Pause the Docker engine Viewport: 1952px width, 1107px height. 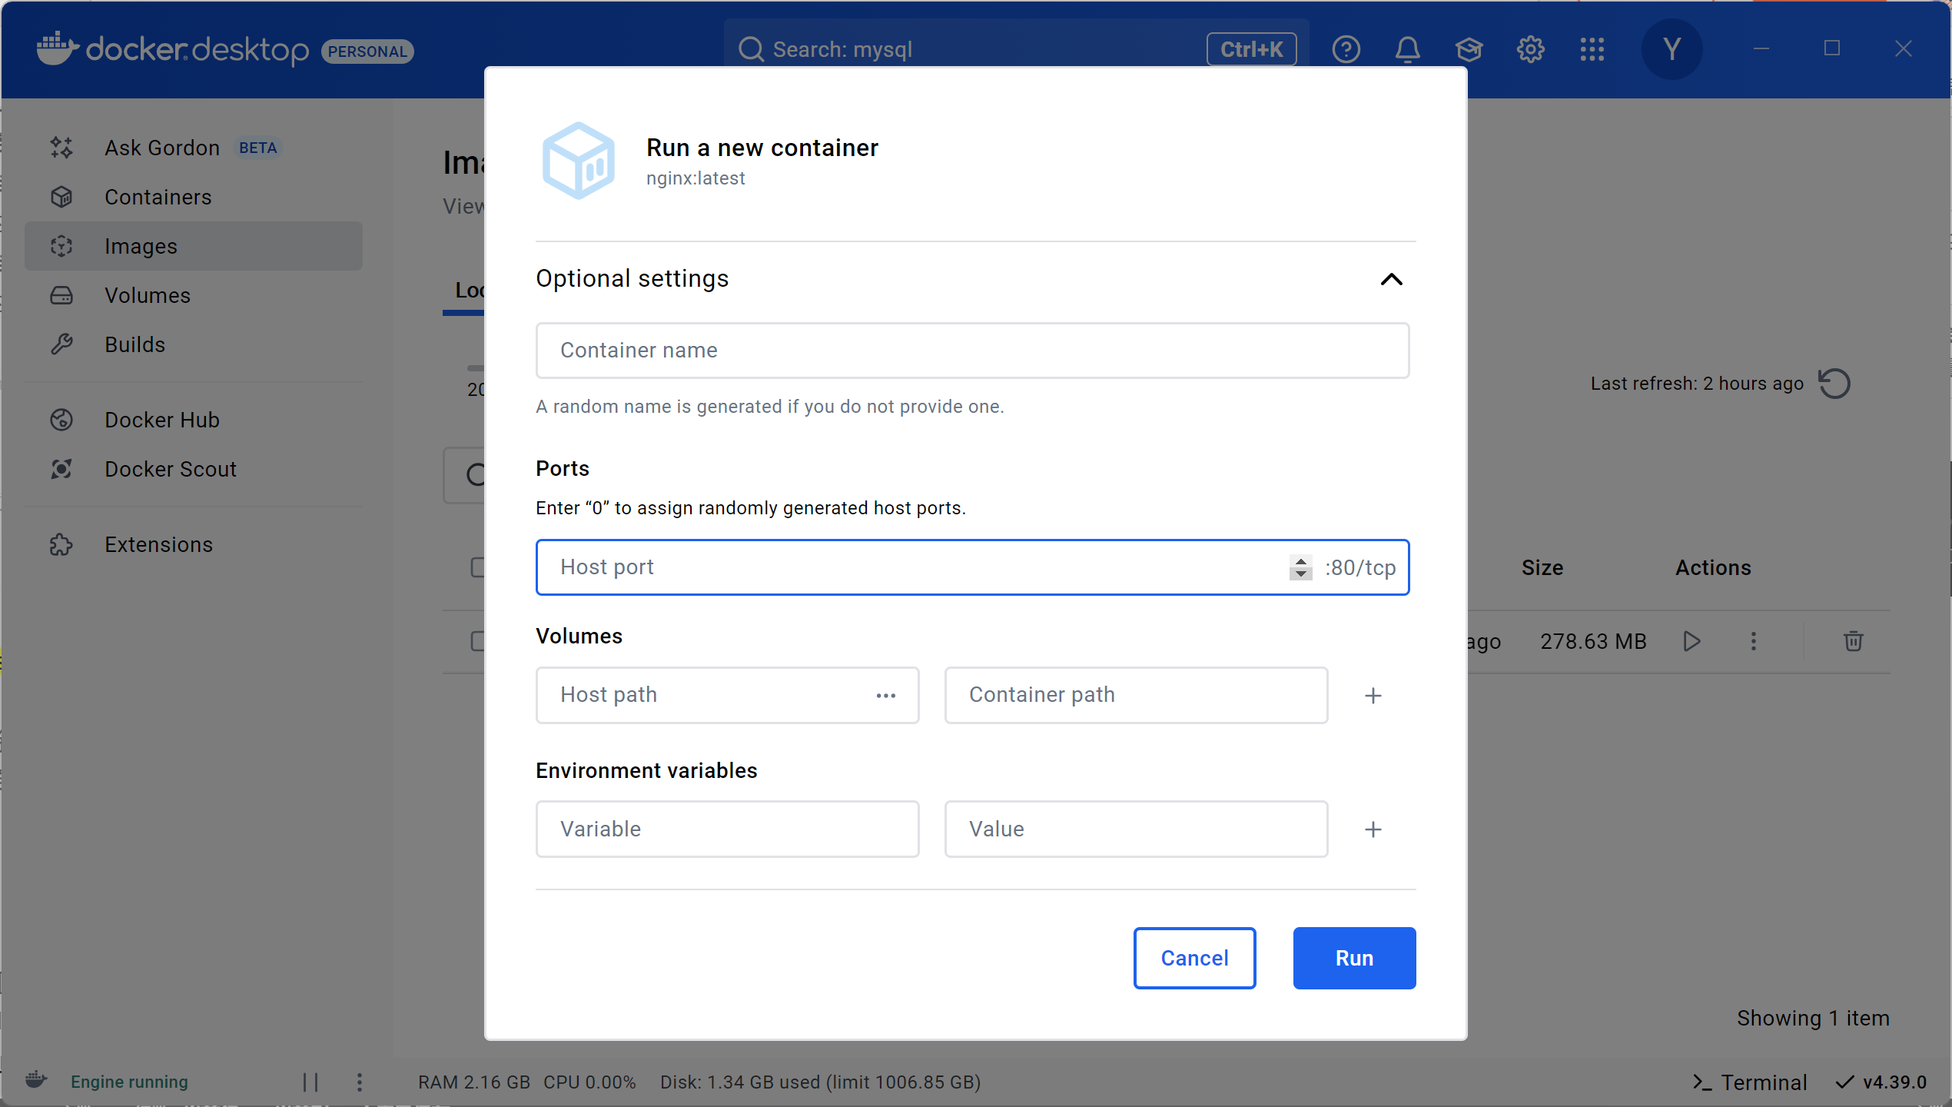[310, 1082]
